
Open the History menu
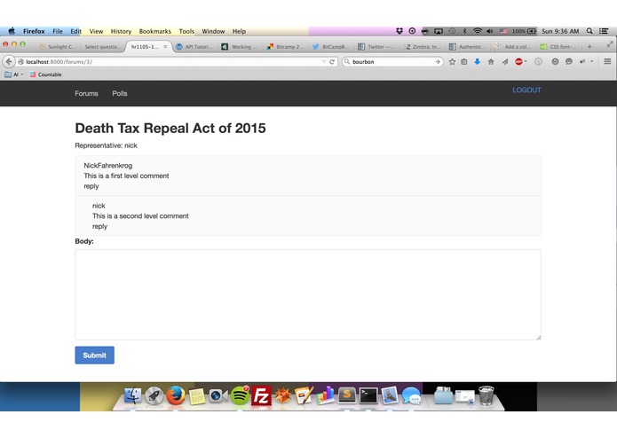121,31
